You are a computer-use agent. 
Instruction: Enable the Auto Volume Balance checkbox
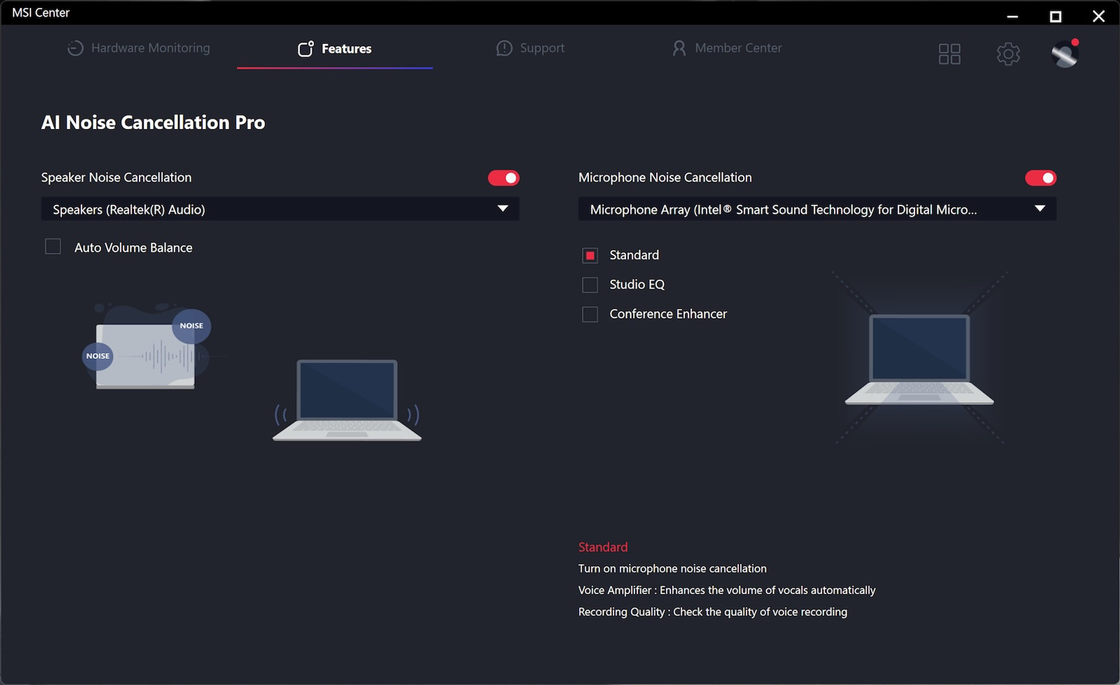click(53, 247)
